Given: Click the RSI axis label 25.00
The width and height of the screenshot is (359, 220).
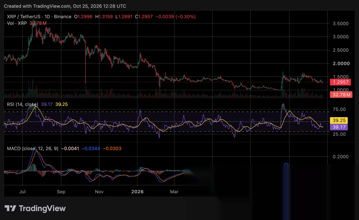Looking at the screenshot, I should click(x=339, y=134).
